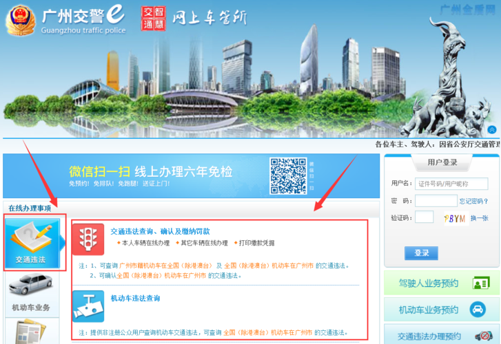The height and width of the screenshot is (344, 501).
Task: Focus the 用户名 input field
Action: pos(451,184)
